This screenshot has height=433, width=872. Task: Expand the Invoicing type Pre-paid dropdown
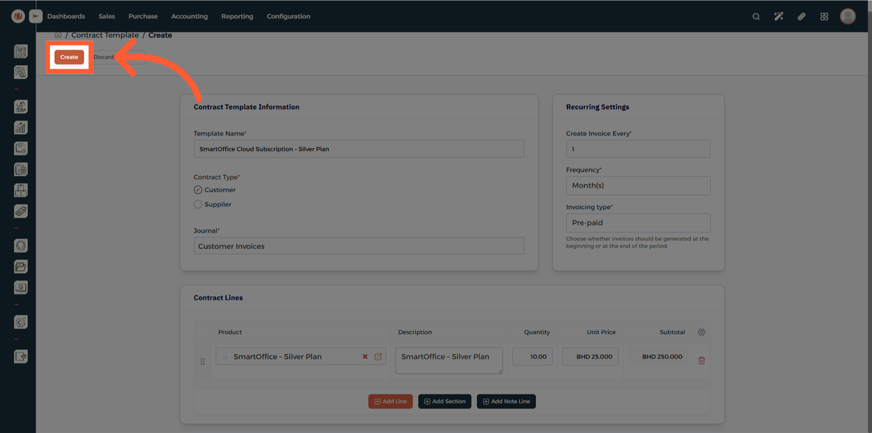638,223
